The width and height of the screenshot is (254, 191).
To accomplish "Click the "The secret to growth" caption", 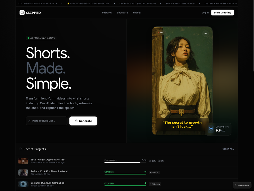I will pyautogui.click(x=182, y=125).
